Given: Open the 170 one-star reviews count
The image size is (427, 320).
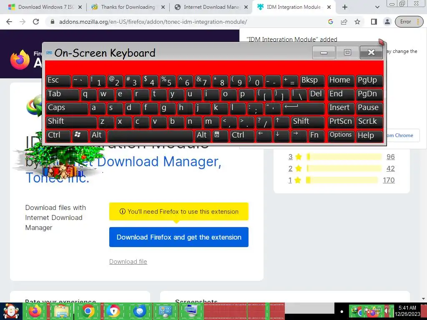Looking at the screenshot, I should tap(389, 180).
